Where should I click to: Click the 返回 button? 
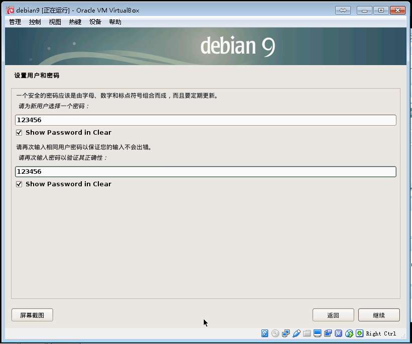[333, 315]
